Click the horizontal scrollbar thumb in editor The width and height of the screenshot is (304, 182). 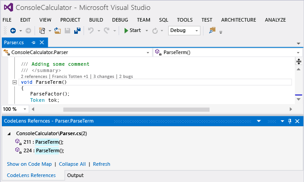coord(136,109)
